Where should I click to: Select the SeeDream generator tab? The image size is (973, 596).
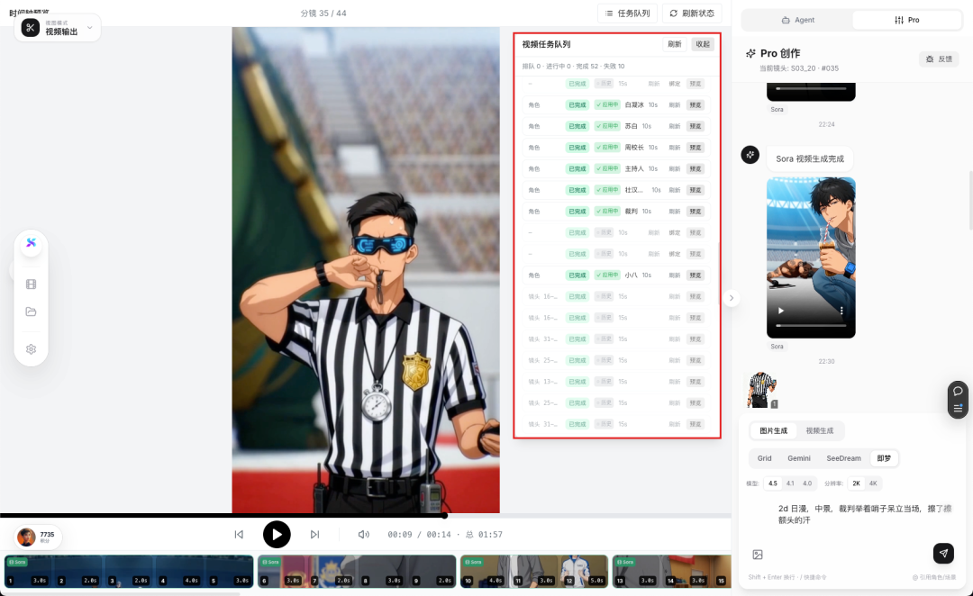(843, 458)
